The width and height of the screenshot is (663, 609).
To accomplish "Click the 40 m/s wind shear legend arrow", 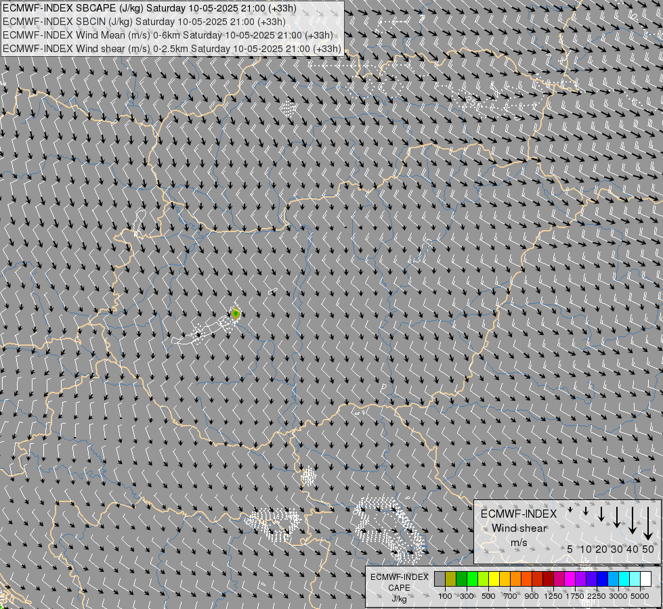I will coord(633,520).
